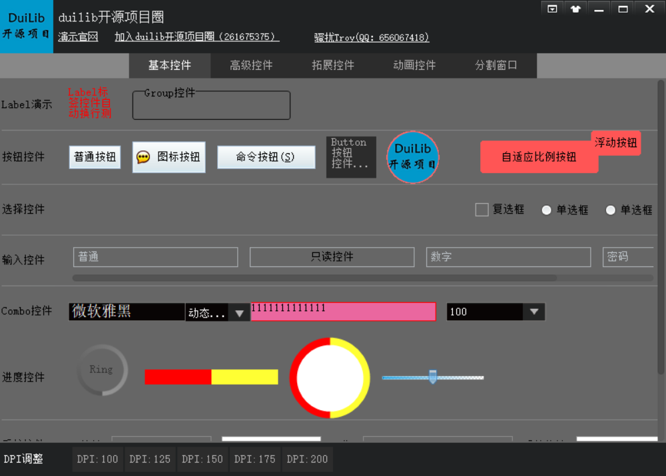Set DPI to 125
The height and width of the screenshot is (476, 666).
150,459
